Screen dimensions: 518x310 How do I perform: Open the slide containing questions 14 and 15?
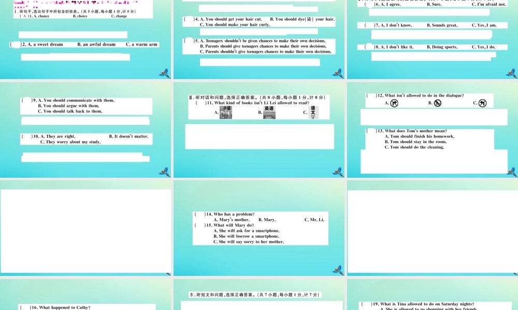(x=259, y=228)
